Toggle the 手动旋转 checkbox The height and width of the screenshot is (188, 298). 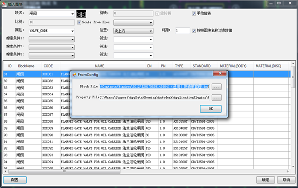194,14
